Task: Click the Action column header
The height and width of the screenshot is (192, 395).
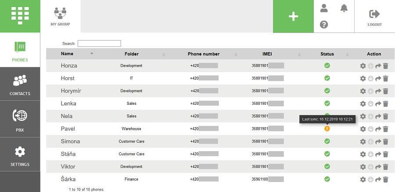Action: (374, 54)
